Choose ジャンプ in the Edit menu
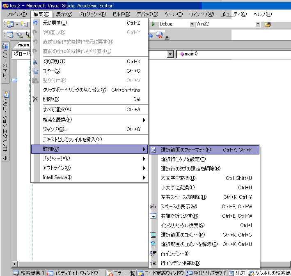 tap(89, 129)
